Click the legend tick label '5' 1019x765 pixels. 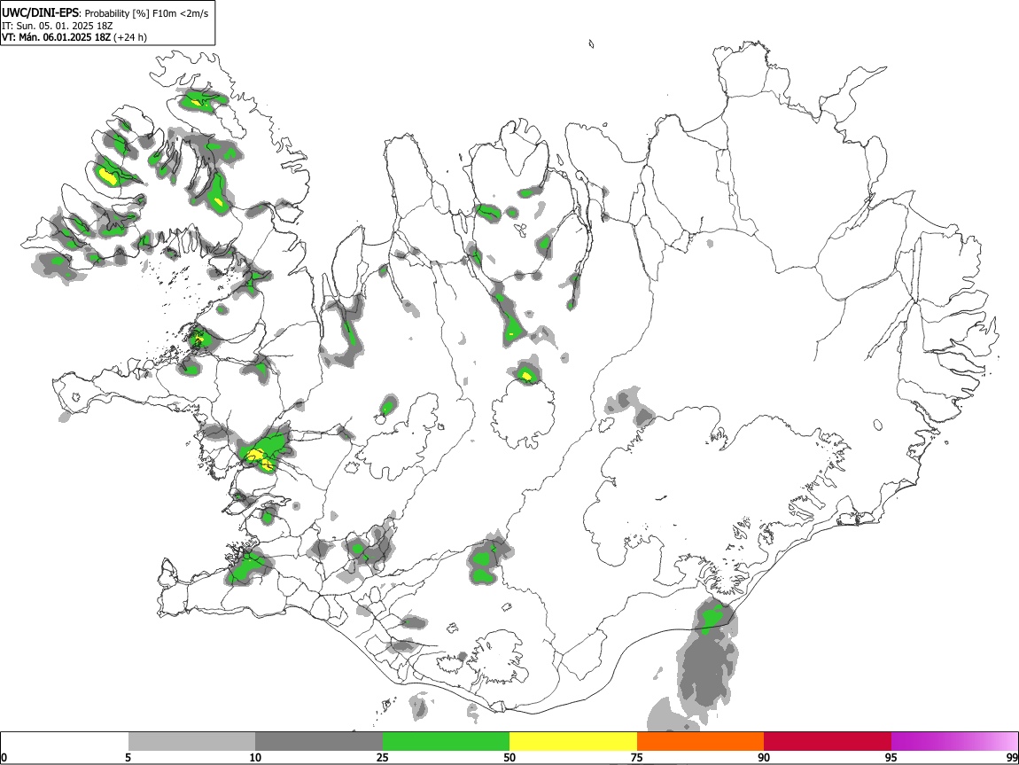pyautogui.click(x=128, y=757)
